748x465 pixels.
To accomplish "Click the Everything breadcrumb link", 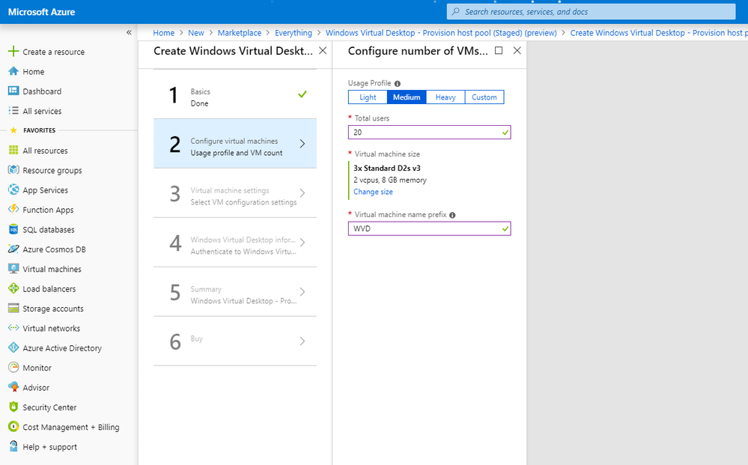I will coord(294,33).
